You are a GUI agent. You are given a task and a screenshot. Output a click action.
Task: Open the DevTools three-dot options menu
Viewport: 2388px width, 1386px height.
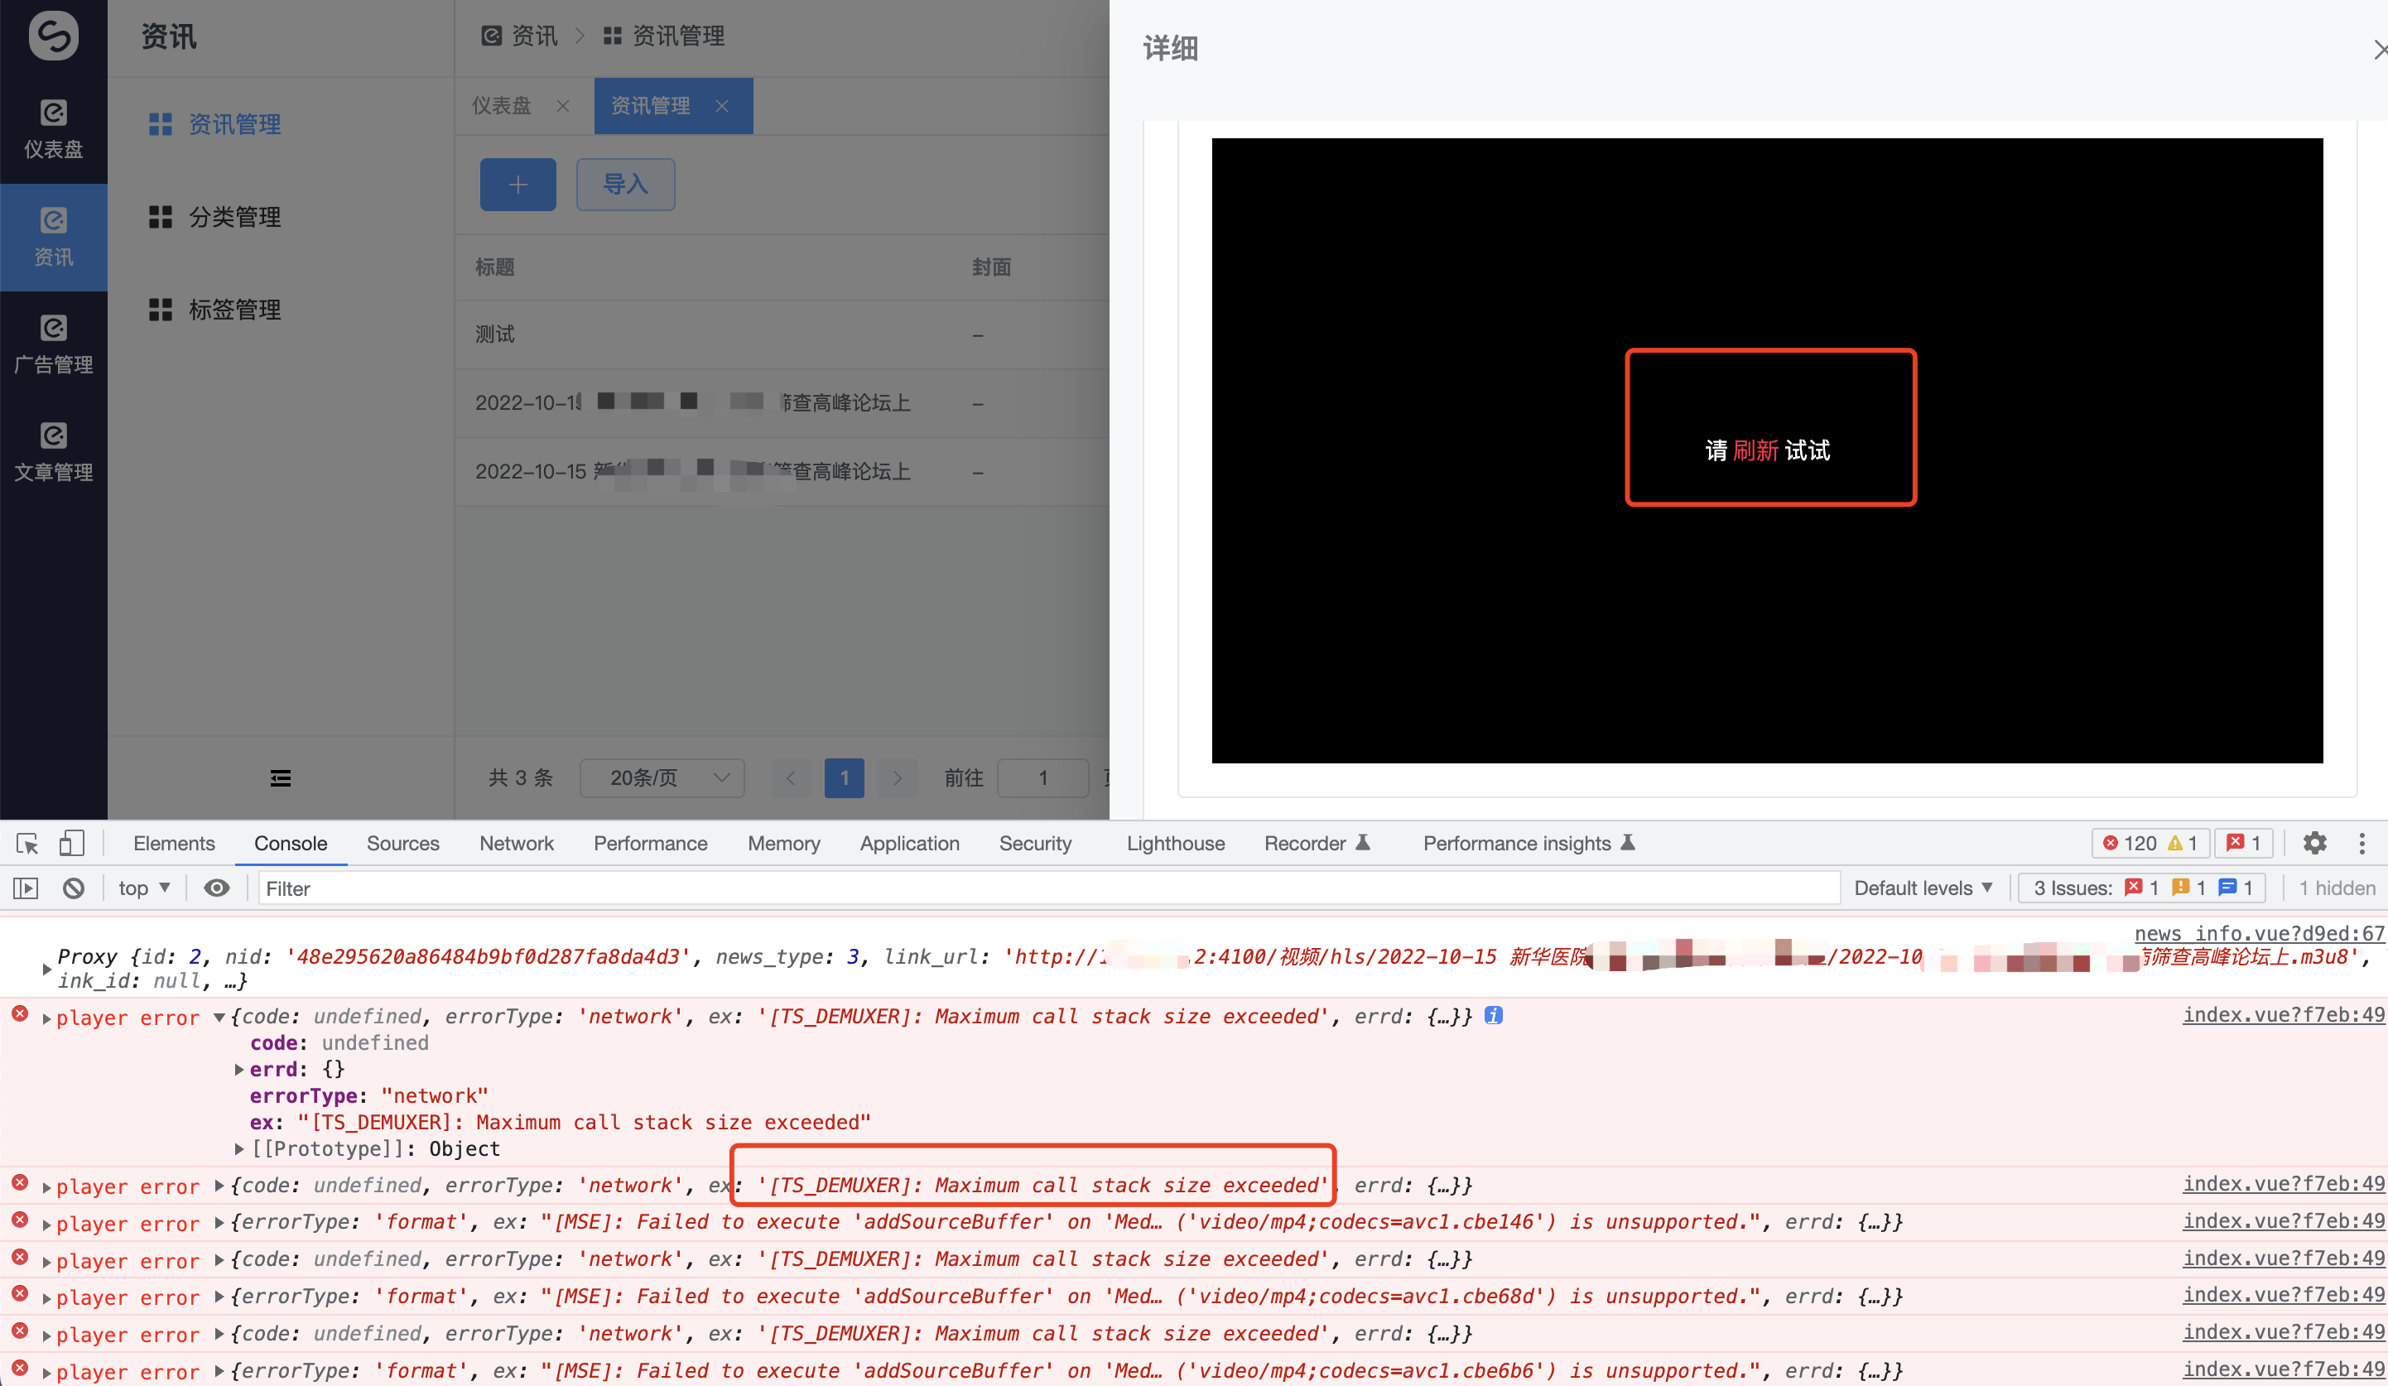(x=2363, y=843)
